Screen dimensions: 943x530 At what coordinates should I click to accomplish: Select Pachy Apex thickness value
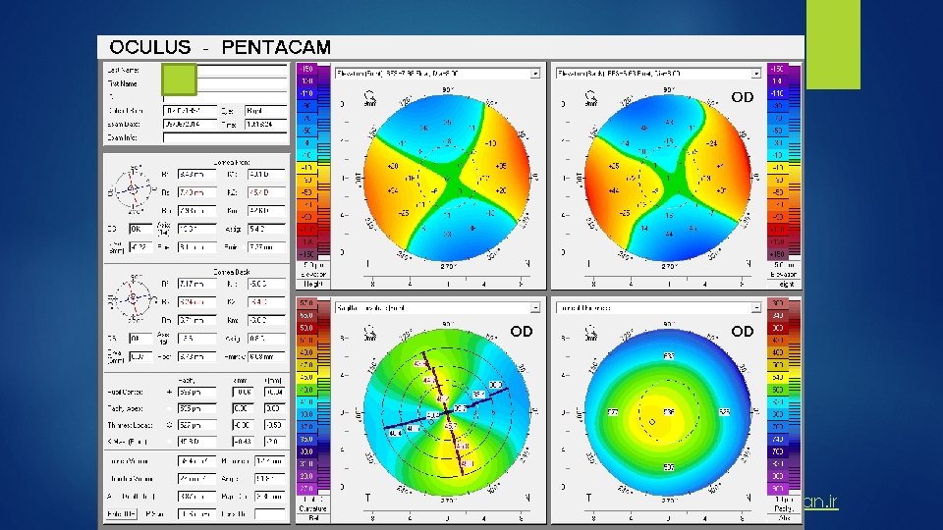[x=196, y=408]
